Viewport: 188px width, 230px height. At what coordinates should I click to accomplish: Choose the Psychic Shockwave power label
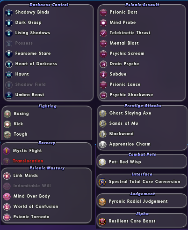pos(131,95)
